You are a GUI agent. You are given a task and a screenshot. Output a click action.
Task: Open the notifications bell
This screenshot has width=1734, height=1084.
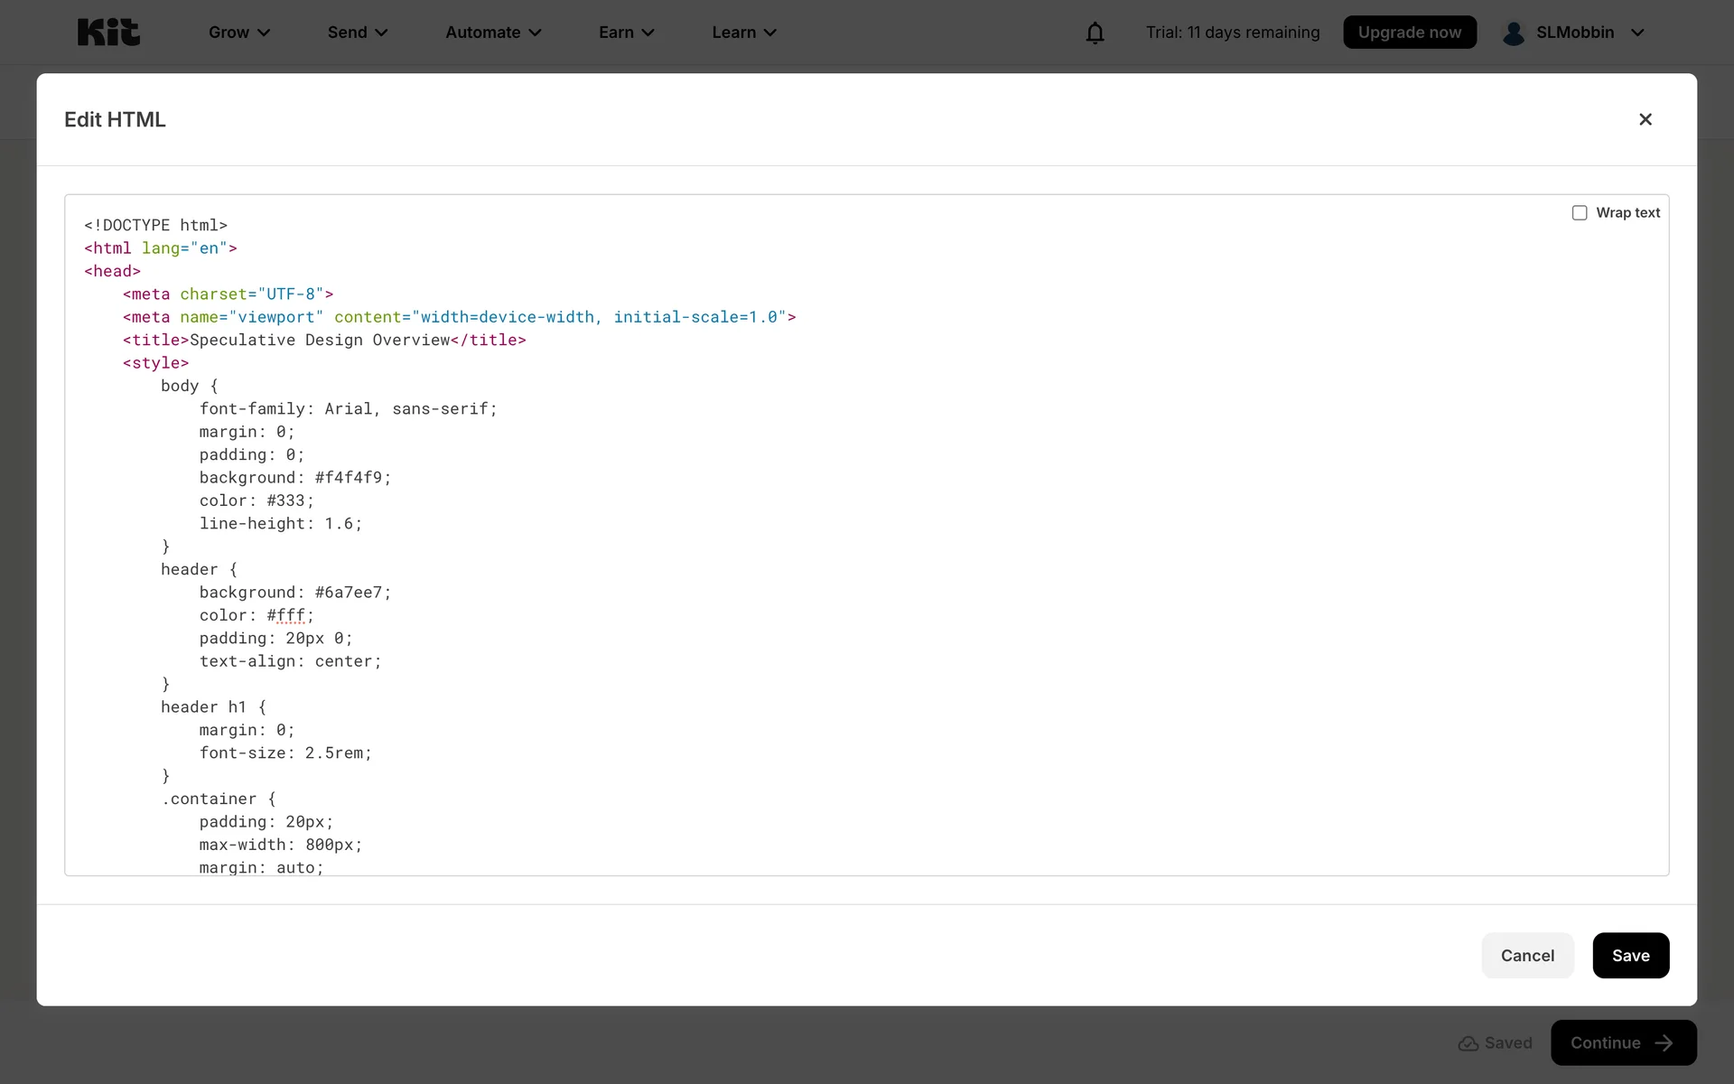click(x=1095, y=33)
